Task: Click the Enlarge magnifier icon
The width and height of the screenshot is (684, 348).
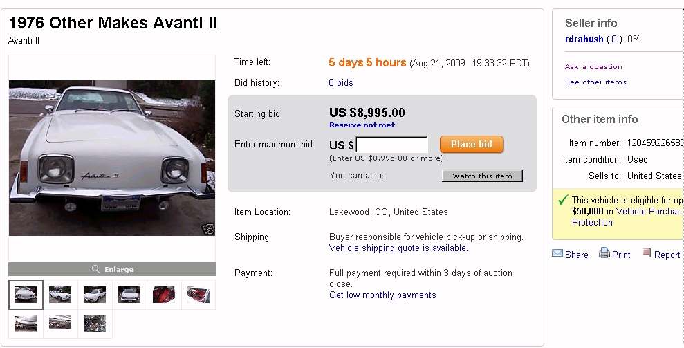Action: (x=96, y=269)
